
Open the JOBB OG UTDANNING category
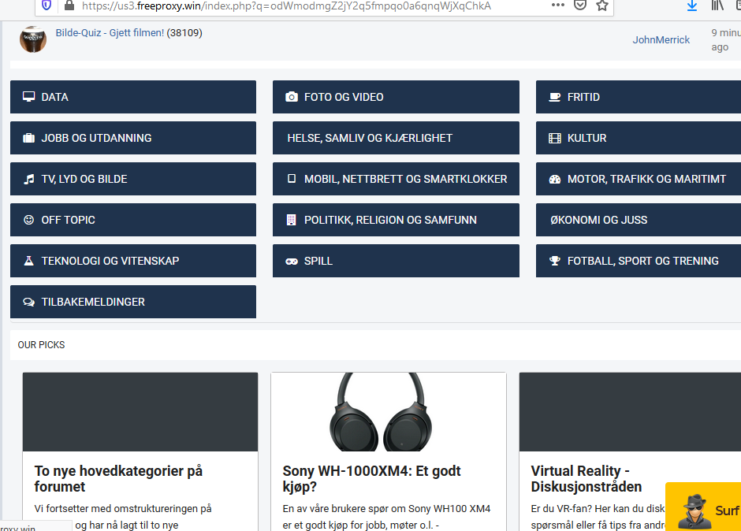click(133, 138)
